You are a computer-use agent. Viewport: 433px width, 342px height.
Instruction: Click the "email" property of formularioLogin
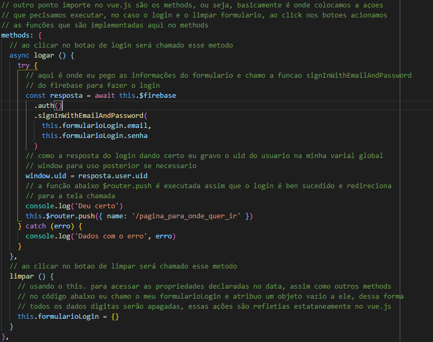coord(139,126)
